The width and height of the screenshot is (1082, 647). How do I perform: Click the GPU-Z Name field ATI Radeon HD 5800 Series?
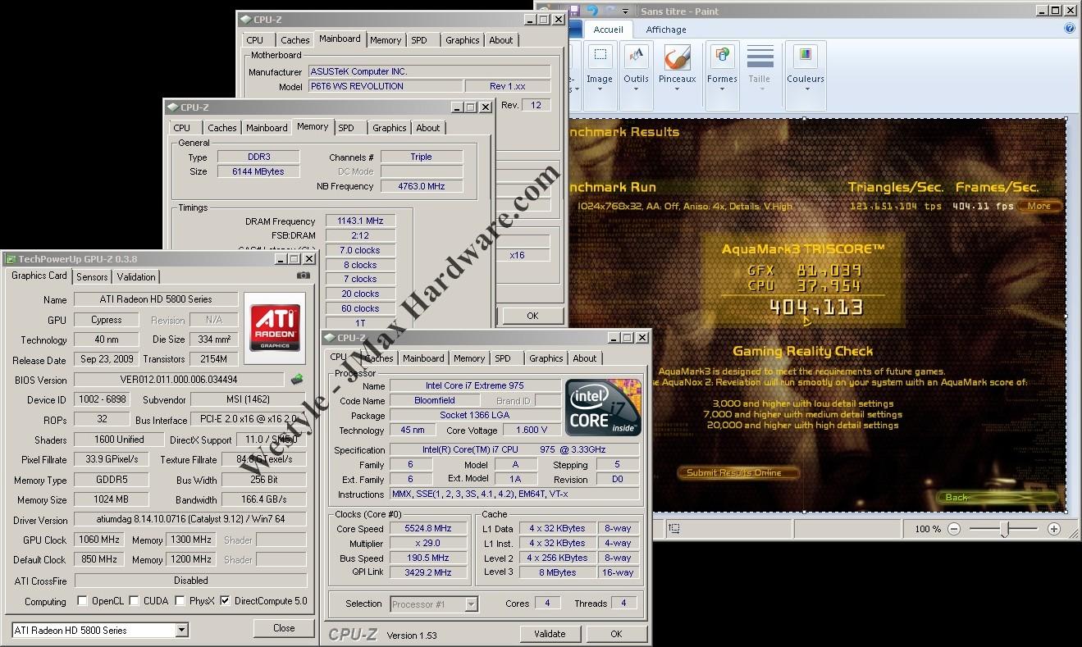point(156,299)
